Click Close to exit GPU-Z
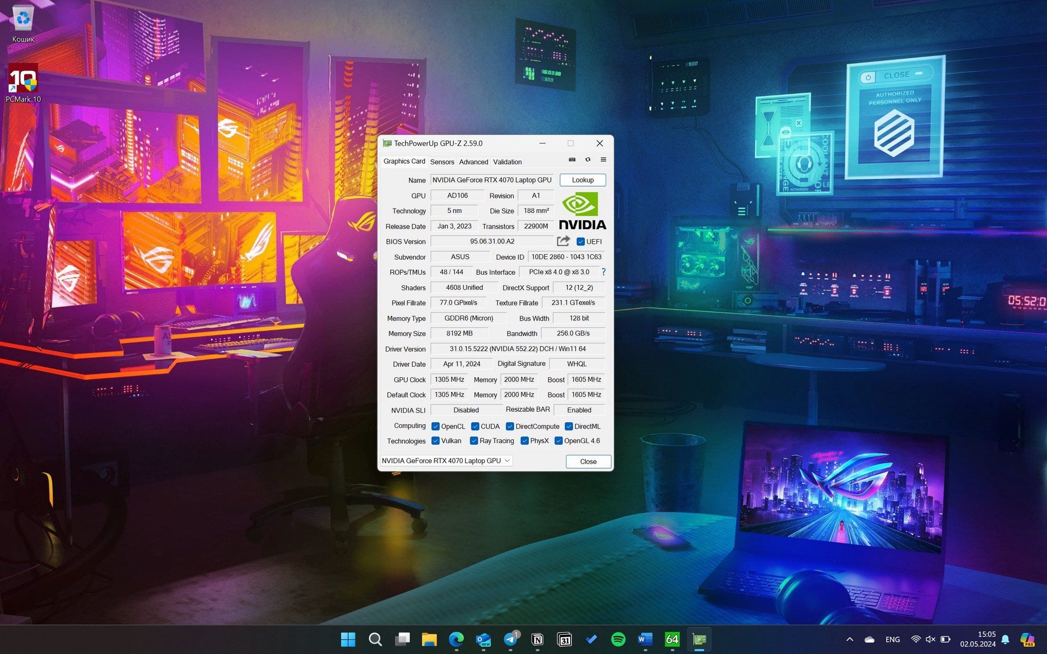The width and height of the screenshot is (1047, 654). tap(587, 460)
